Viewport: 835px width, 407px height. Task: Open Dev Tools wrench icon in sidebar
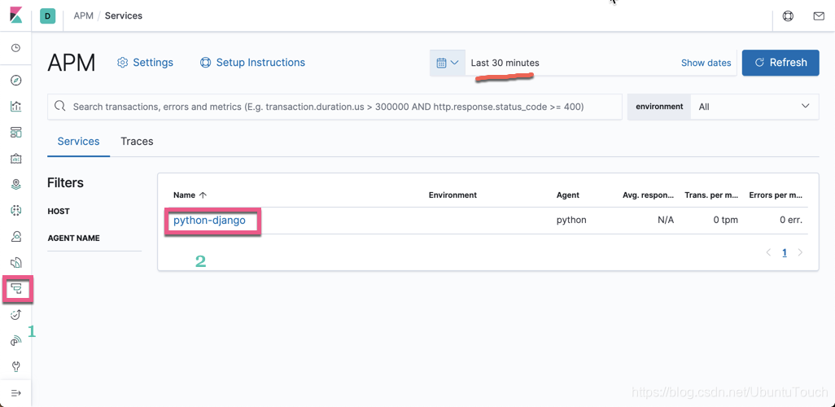coord(16,366)
